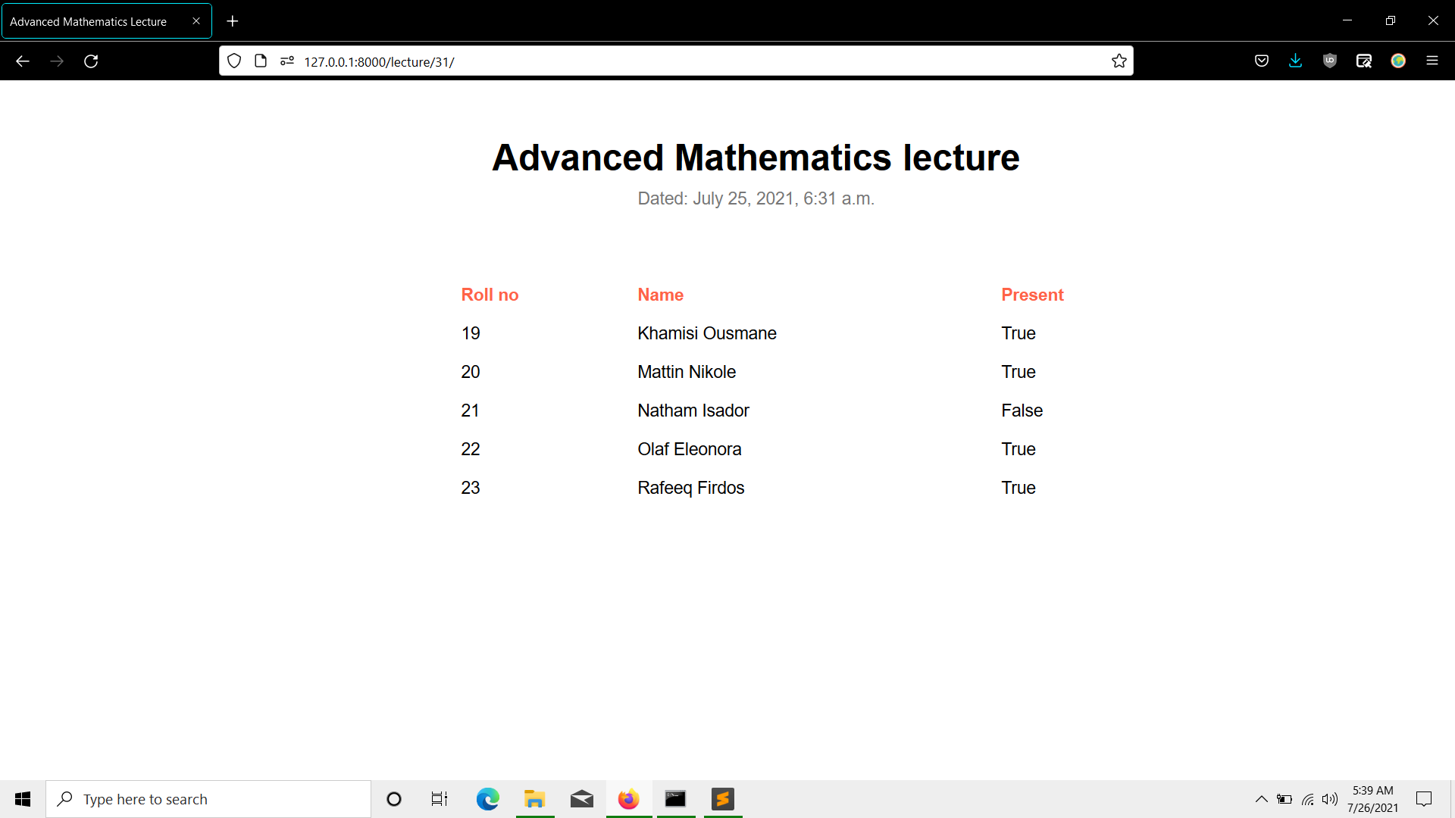Click the site permissions icon
Viewport: 1455px width, 818px height.
pos(286,61)
